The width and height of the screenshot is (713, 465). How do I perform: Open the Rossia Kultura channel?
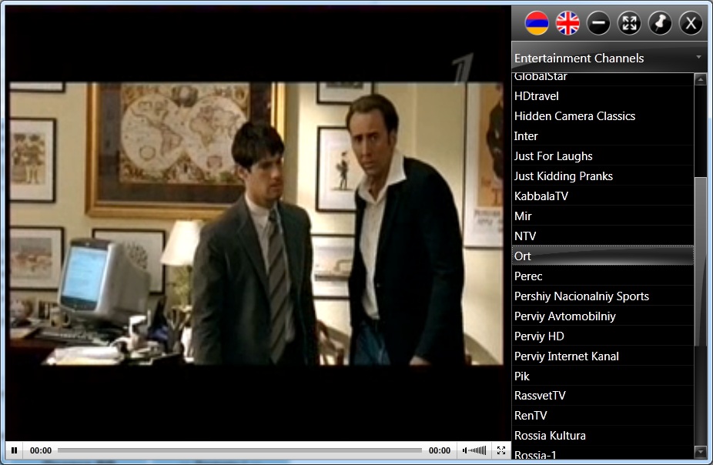click(602, 436)
